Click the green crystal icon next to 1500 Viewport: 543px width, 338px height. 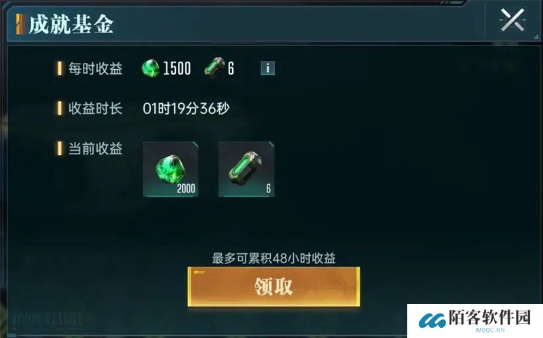click(151, 68)
